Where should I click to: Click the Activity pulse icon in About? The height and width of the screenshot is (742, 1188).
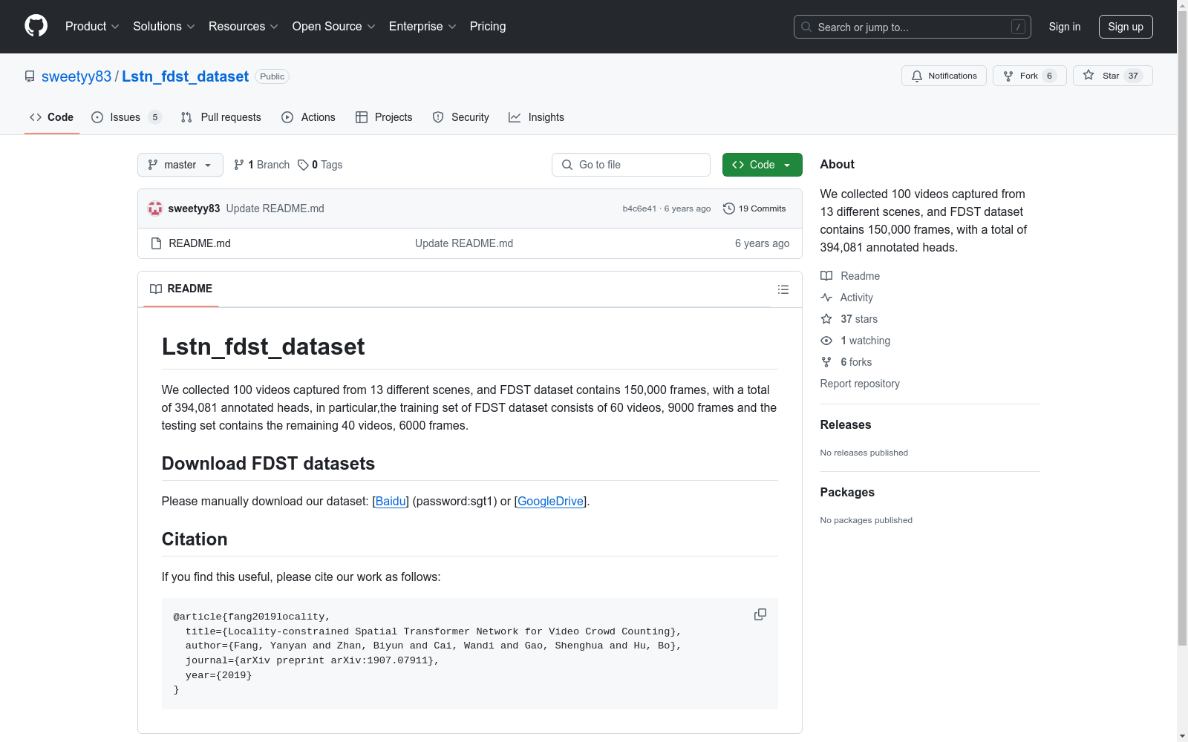click(826, 298)
